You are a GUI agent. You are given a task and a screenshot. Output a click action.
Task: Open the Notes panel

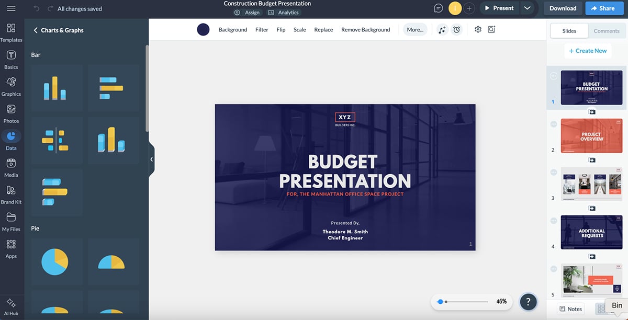click(570, 309)
